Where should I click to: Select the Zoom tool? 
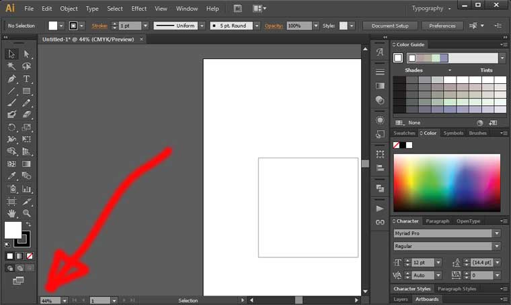pyautogui.click(x=26, y=213)
